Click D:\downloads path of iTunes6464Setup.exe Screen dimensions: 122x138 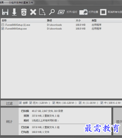[55, 29]
